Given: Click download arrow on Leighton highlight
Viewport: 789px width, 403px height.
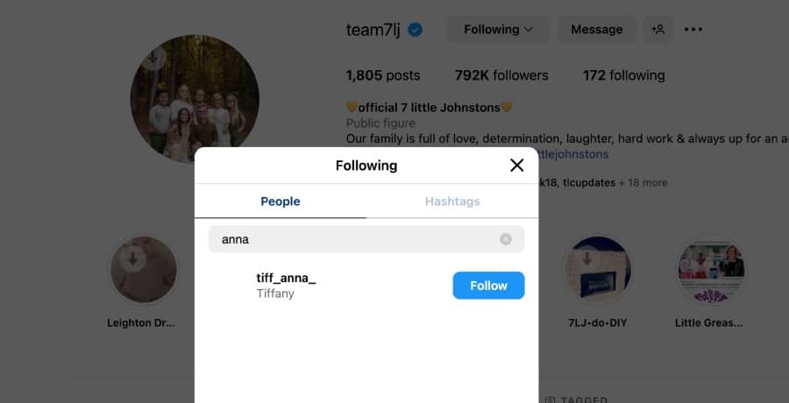Looking at the screenshot, I should pos(134,258).
